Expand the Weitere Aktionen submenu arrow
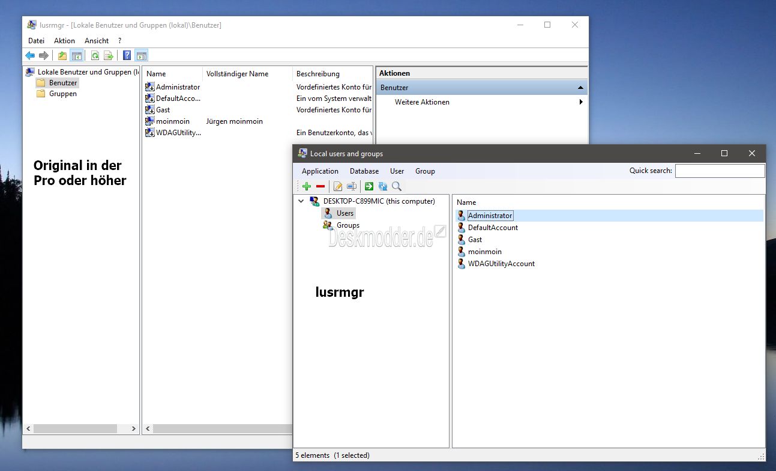The image size is (776, 471). coord(581,102)
